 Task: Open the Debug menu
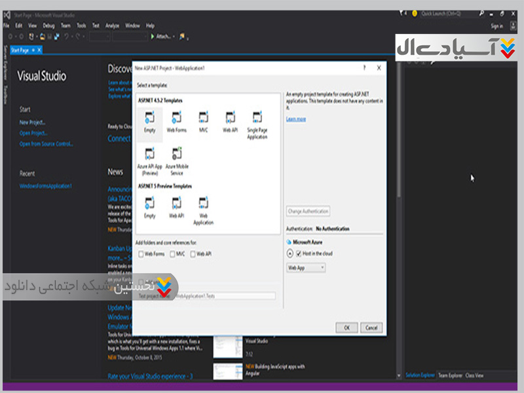(49, 26)
